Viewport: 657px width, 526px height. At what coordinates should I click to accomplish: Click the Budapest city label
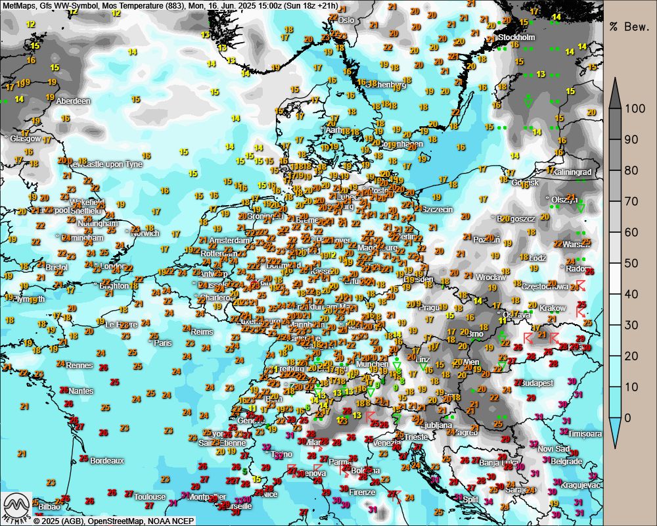point(536,383)
